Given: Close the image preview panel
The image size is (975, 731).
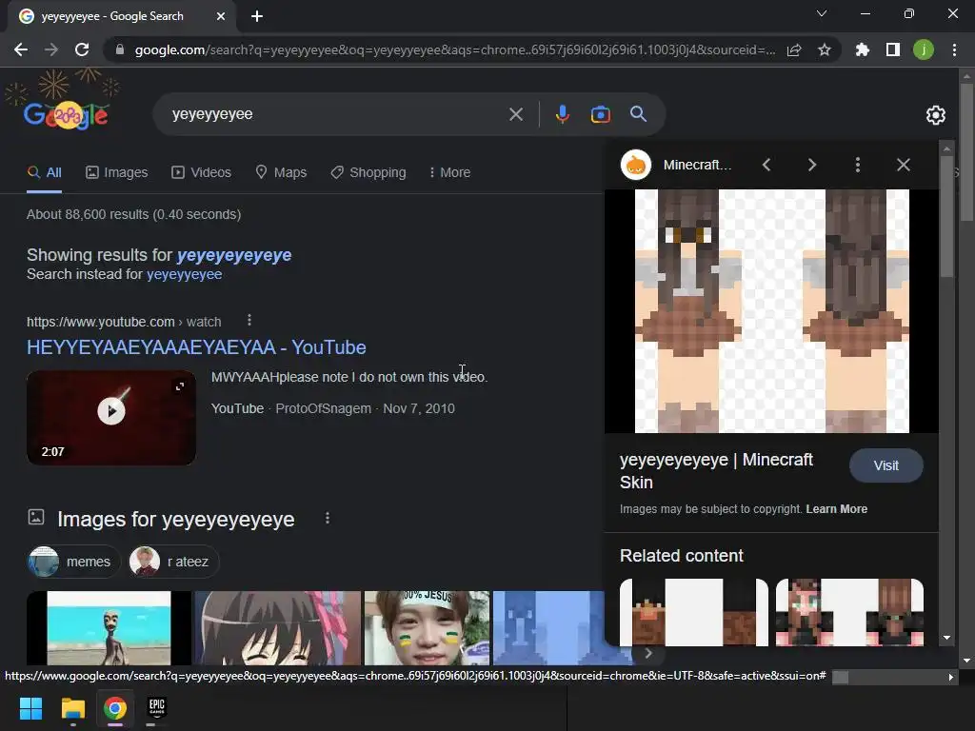Looking at the screenshot, I should 903,165.
